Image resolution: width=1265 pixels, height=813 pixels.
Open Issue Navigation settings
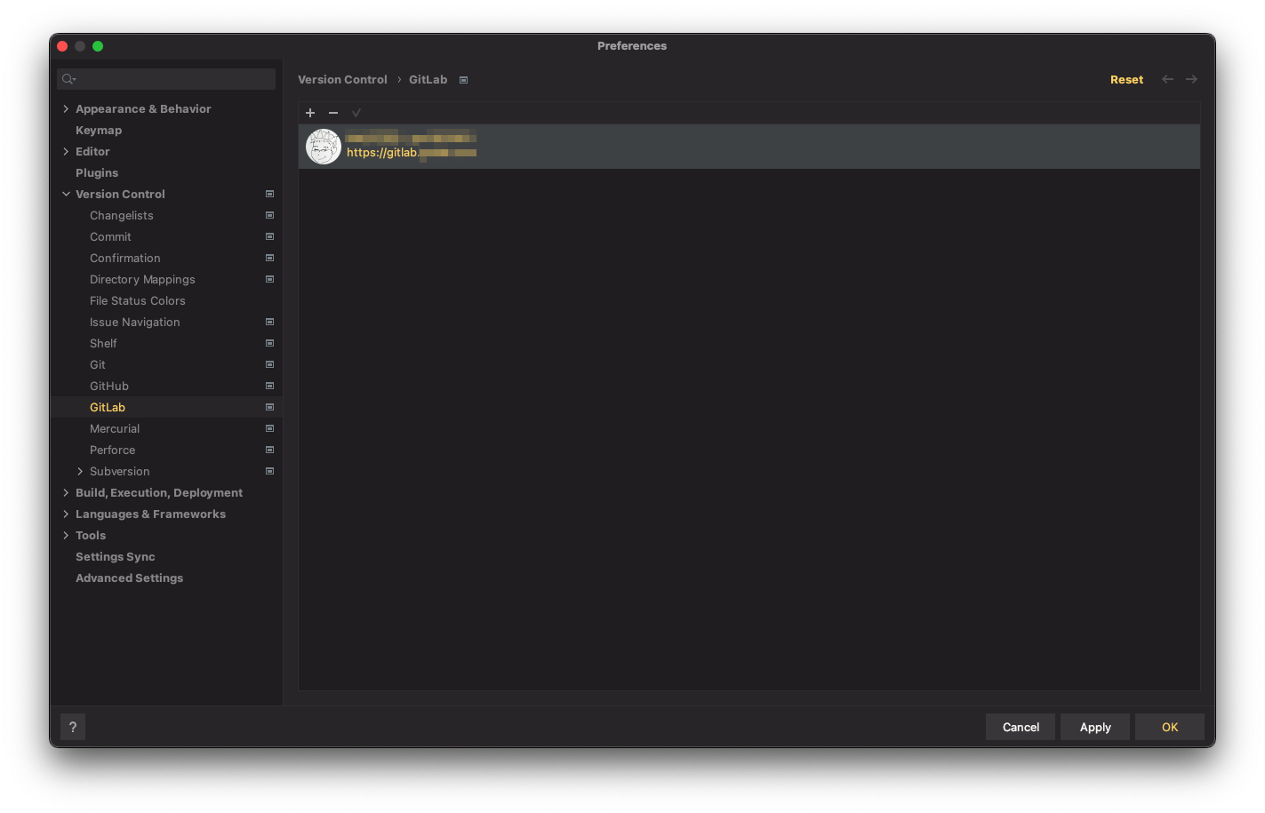click(135, 322)
